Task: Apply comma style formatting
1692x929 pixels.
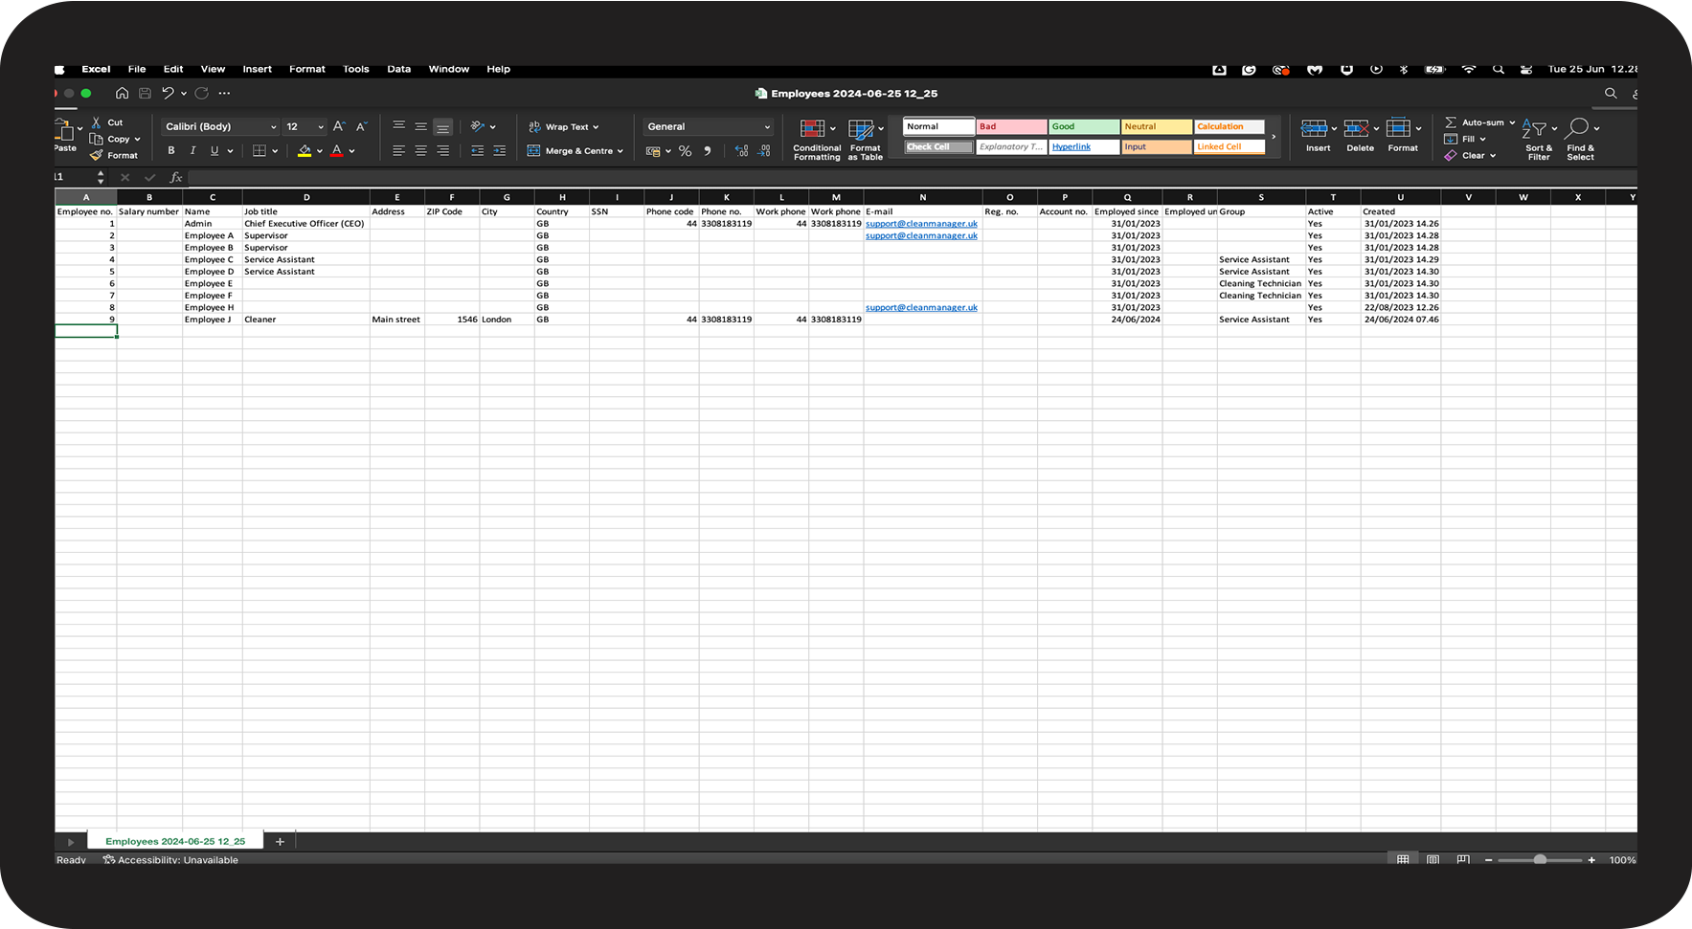Action: [708, 151]
